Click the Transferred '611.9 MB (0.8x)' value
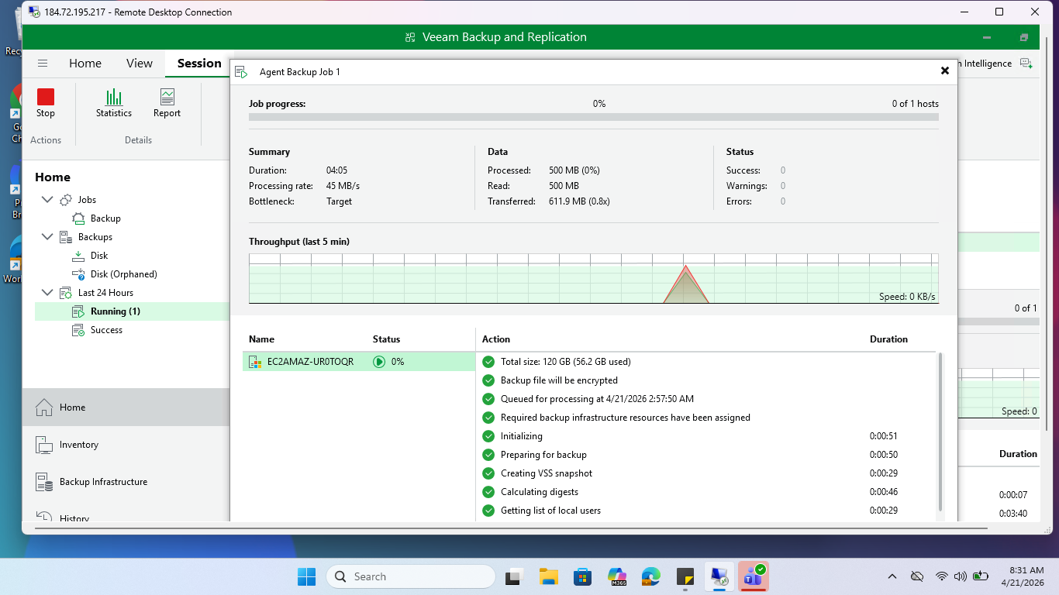Viewport: 1059px width, 595px height. 579,201
